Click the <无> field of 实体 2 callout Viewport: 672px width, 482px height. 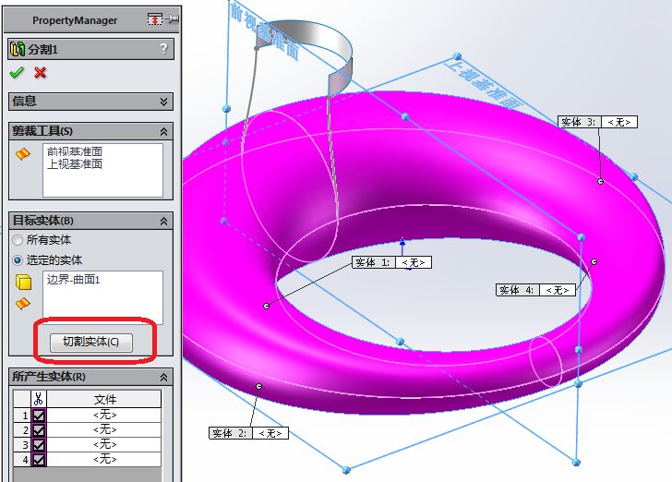point(270,433)
